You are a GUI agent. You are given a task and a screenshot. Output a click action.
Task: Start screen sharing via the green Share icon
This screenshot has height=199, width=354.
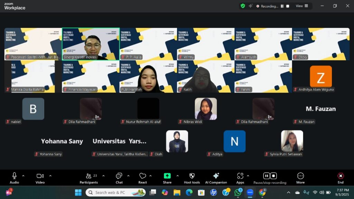pyautogui.click(x=167, y=176)
